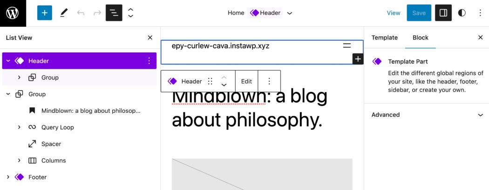This screenshot has width=489, height=190.
Task: Click the black add block button in header
Action: coord(358,59)
